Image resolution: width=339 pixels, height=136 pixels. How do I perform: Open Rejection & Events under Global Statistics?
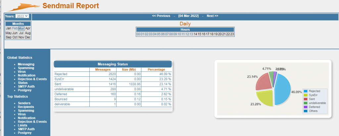pos(32,79)
